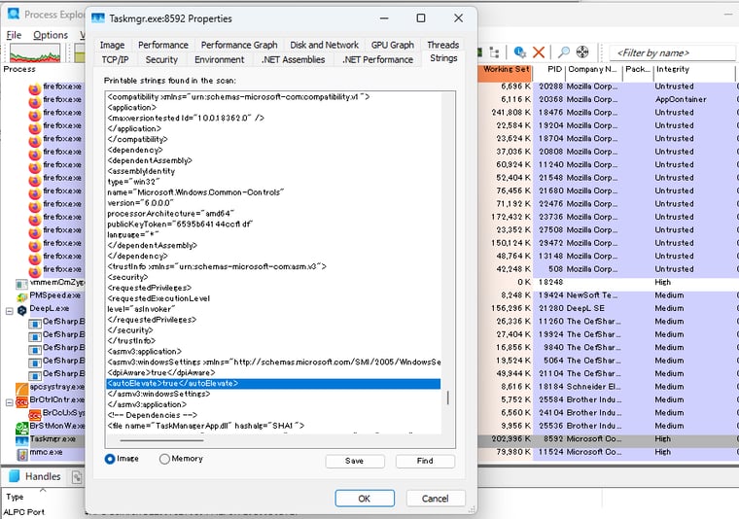Click the DeepL.exe process icon

[x=22, y=310]
